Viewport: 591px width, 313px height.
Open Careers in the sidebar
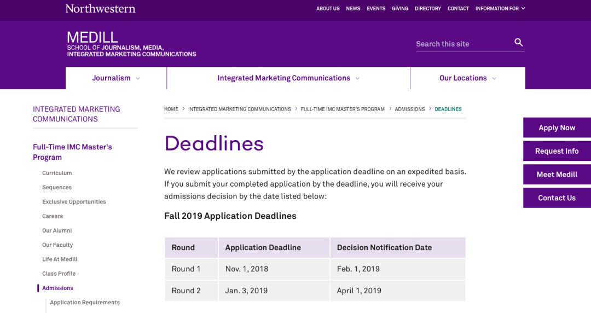point(53,216)
